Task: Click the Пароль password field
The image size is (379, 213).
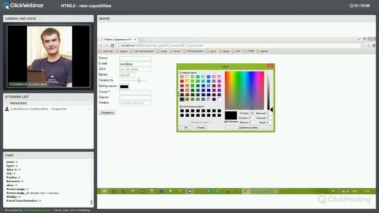Action: pyautogui.click(x=136, y=97)
